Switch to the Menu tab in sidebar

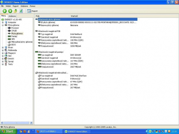coord(3,16)
